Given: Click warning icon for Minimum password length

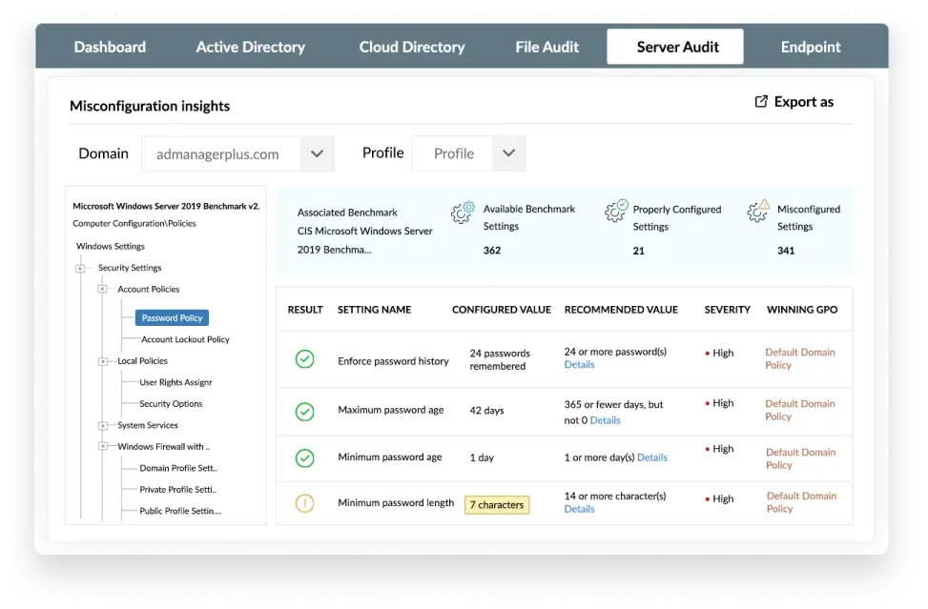Looking at the screenshot, I should (x=305, y=504).
